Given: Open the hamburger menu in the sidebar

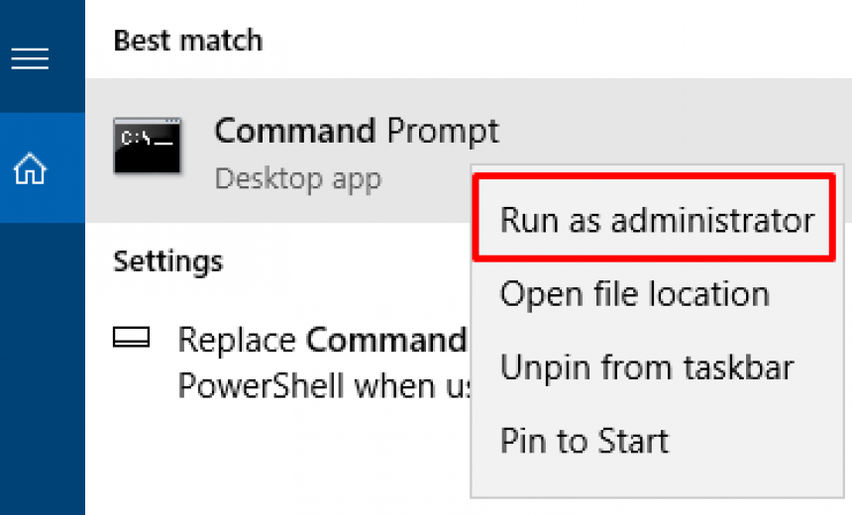Looking at the screenshot, I should [x=30, y=58].
